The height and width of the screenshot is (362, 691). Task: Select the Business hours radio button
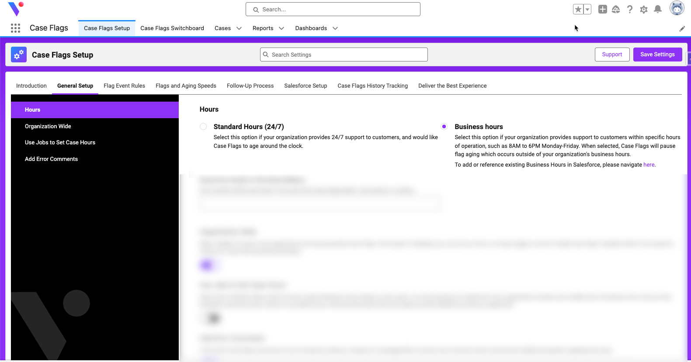[x=444, y=126]
